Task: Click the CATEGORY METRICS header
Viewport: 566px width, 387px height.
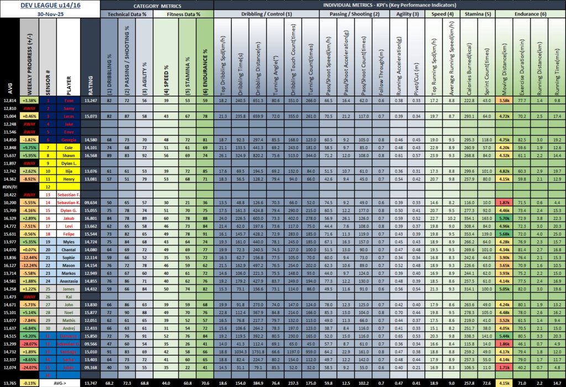Action: 154,4
